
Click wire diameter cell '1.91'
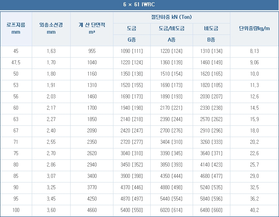click(51, 85)
